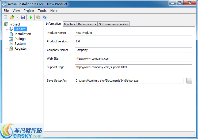
Task: Click the Web Site input field
Action: (x=133, y=58)
